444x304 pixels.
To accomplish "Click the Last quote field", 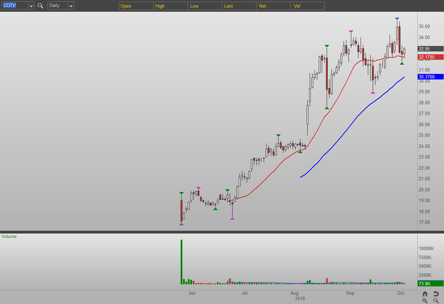I will coord(239,6).
